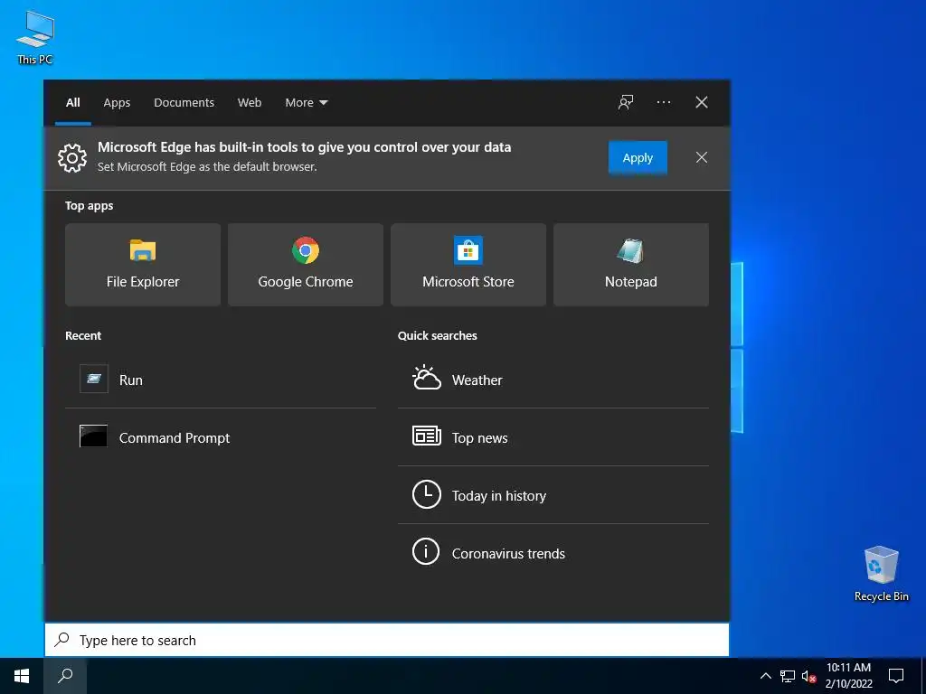
Task: Switch to the Apps tab
Action: click(x=117, y=102)
